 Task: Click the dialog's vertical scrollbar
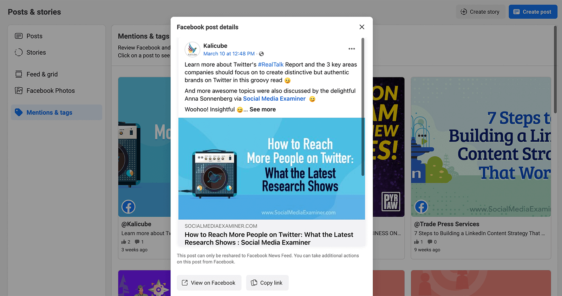pos(363,107)
